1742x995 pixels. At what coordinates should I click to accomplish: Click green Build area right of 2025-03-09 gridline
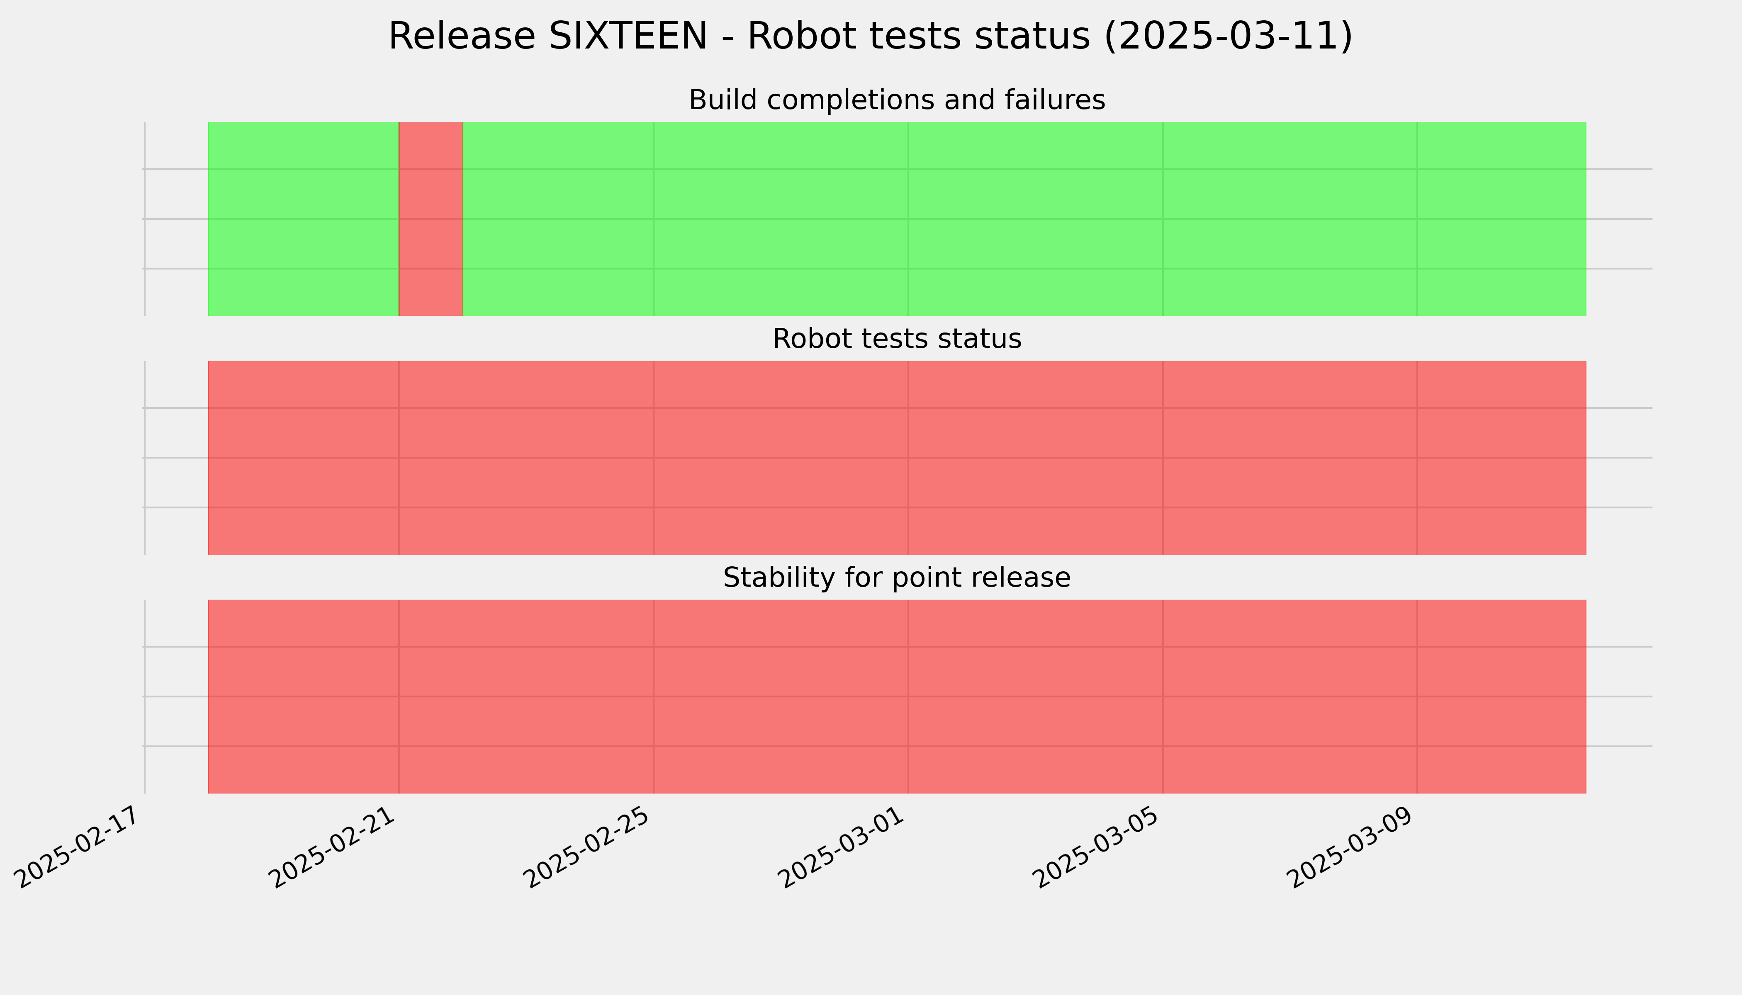1501,218
